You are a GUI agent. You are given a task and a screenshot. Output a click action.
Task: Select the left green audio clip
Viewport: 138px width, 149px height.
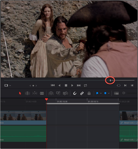pos(23,134)
